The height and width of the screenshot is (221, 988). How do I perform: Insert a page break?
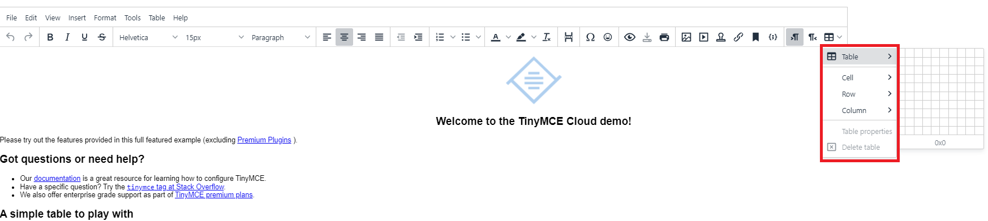pos(569,37)
